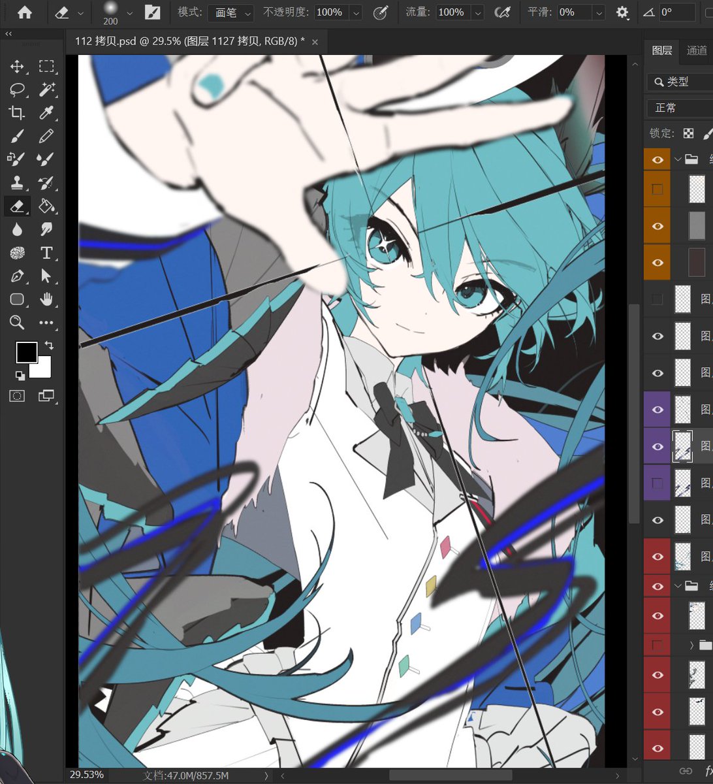The image size is (713, 784).
Task: Select the Hand tool
Action: (x=46, y=299)
